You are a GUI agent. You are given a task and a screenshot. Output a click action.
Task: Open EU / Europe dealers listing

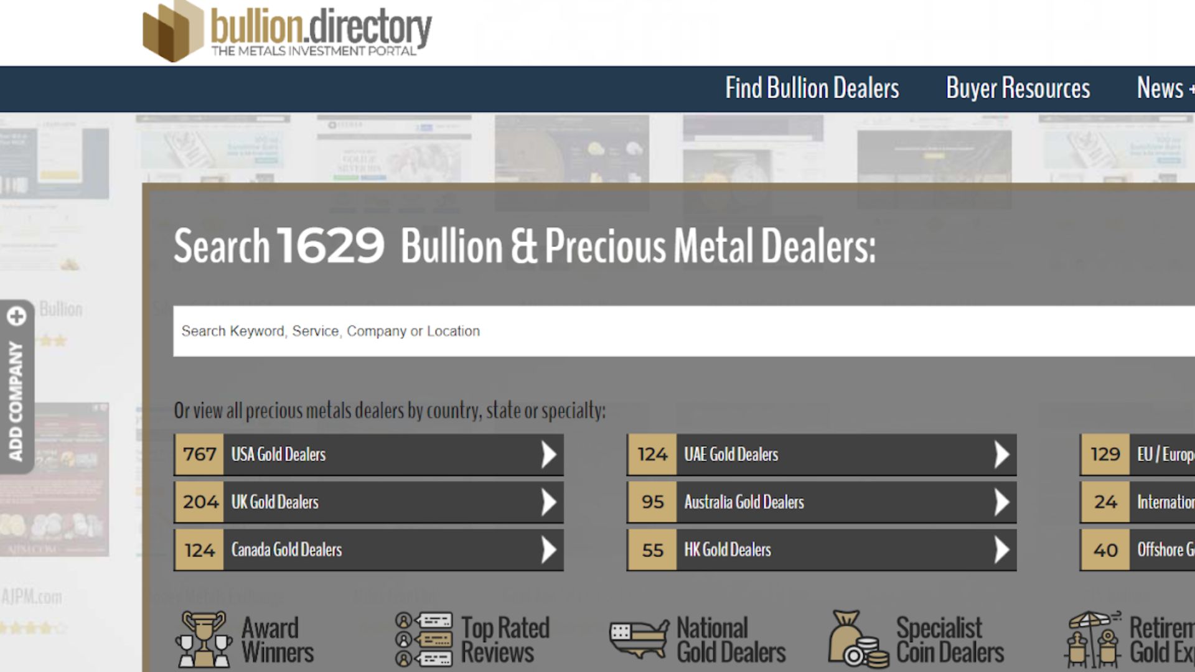pyautogui.click(x=1138, y=455)
